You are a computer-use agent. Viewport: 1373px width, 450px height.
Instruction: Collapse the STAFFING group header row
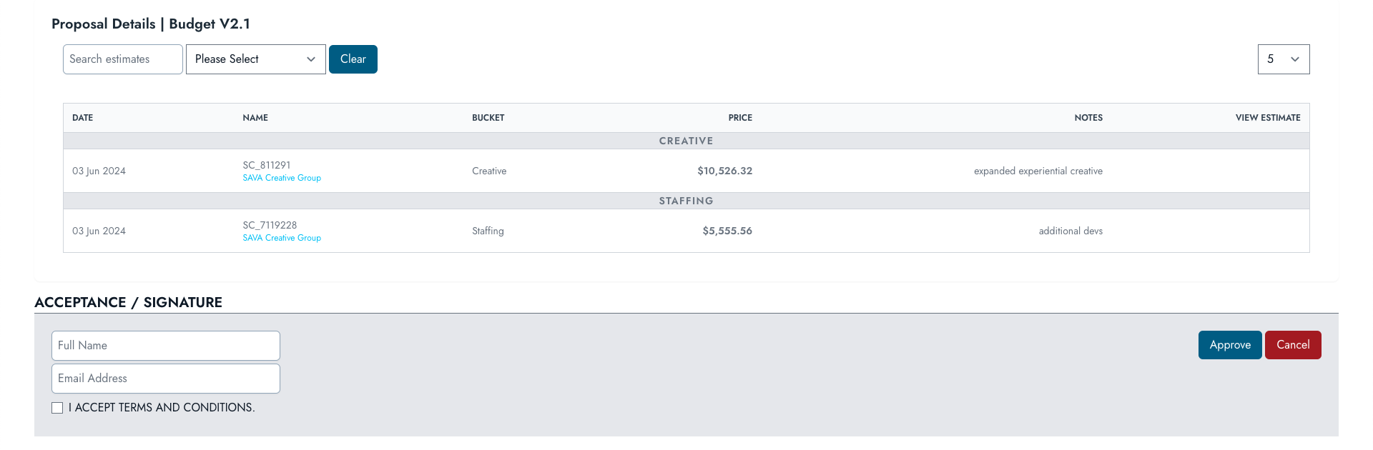(x=686, y=201)
